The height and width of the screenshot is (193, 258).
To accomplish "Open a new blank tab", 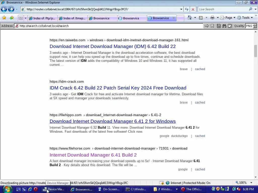I will pos(180,18).
